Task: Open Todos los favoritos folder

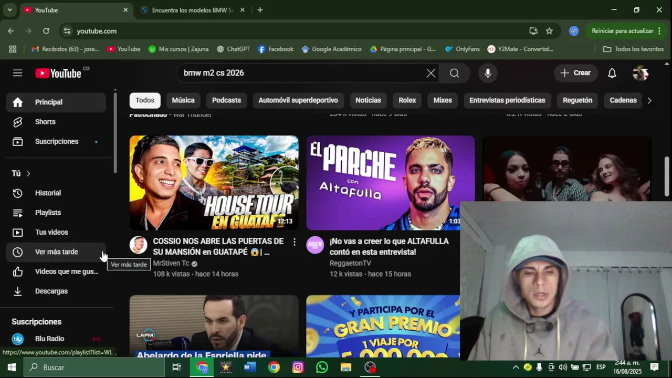Action: 633,49
